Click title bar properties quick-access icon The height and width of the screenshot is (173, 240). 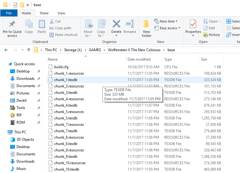coord(15,5)
